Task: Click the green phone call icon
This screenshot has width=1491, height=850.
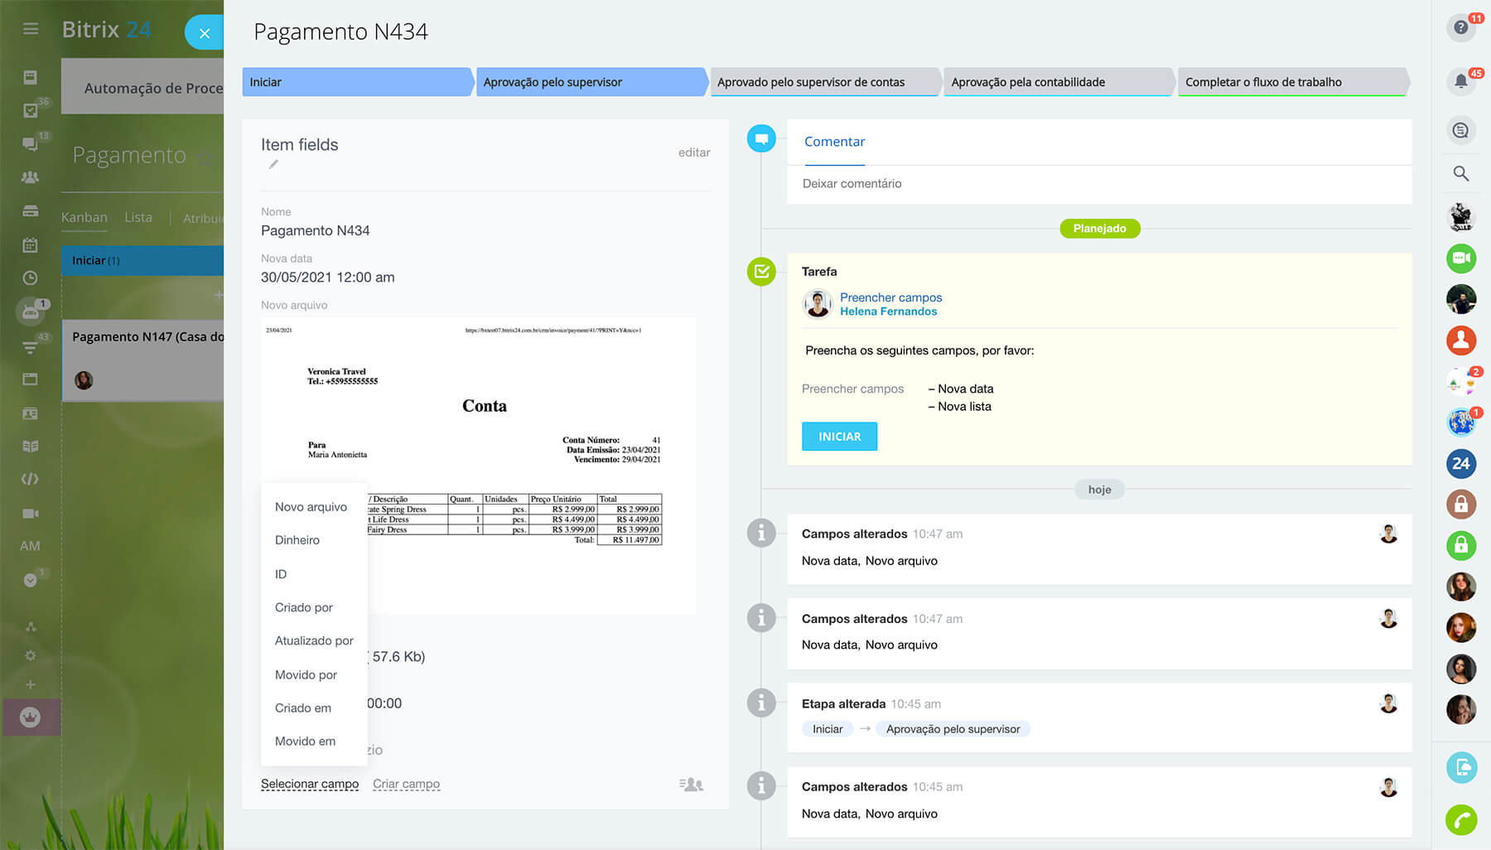Action: click(1460, 820)
